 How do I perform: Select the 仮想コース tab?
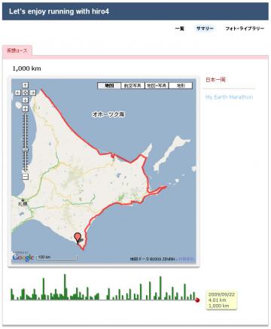(x=17, y=50)
